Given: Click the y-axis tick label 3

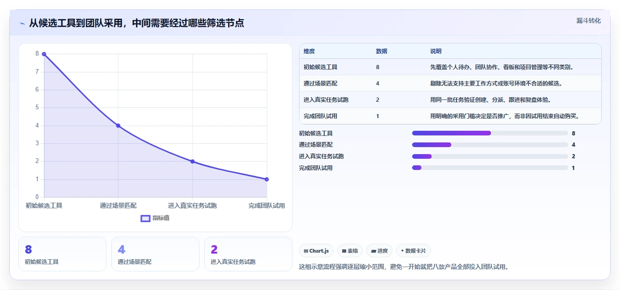Looking at the screenshot, I should point(37,143).
